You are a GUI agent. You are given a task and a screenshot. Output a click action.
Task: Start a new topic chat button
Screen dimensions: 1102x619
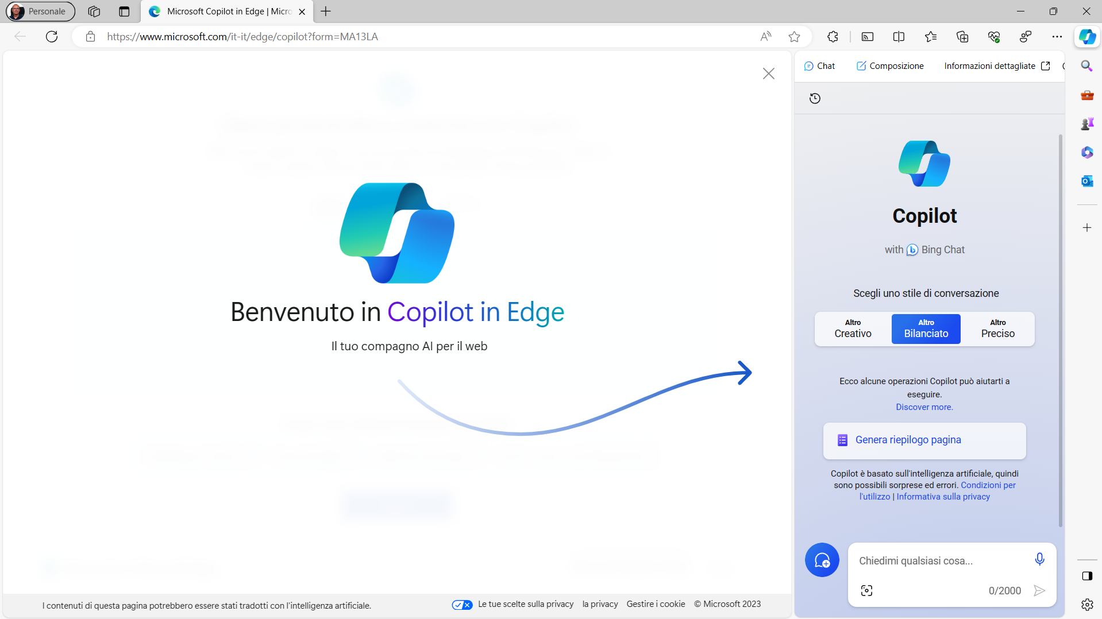[822, 560]
